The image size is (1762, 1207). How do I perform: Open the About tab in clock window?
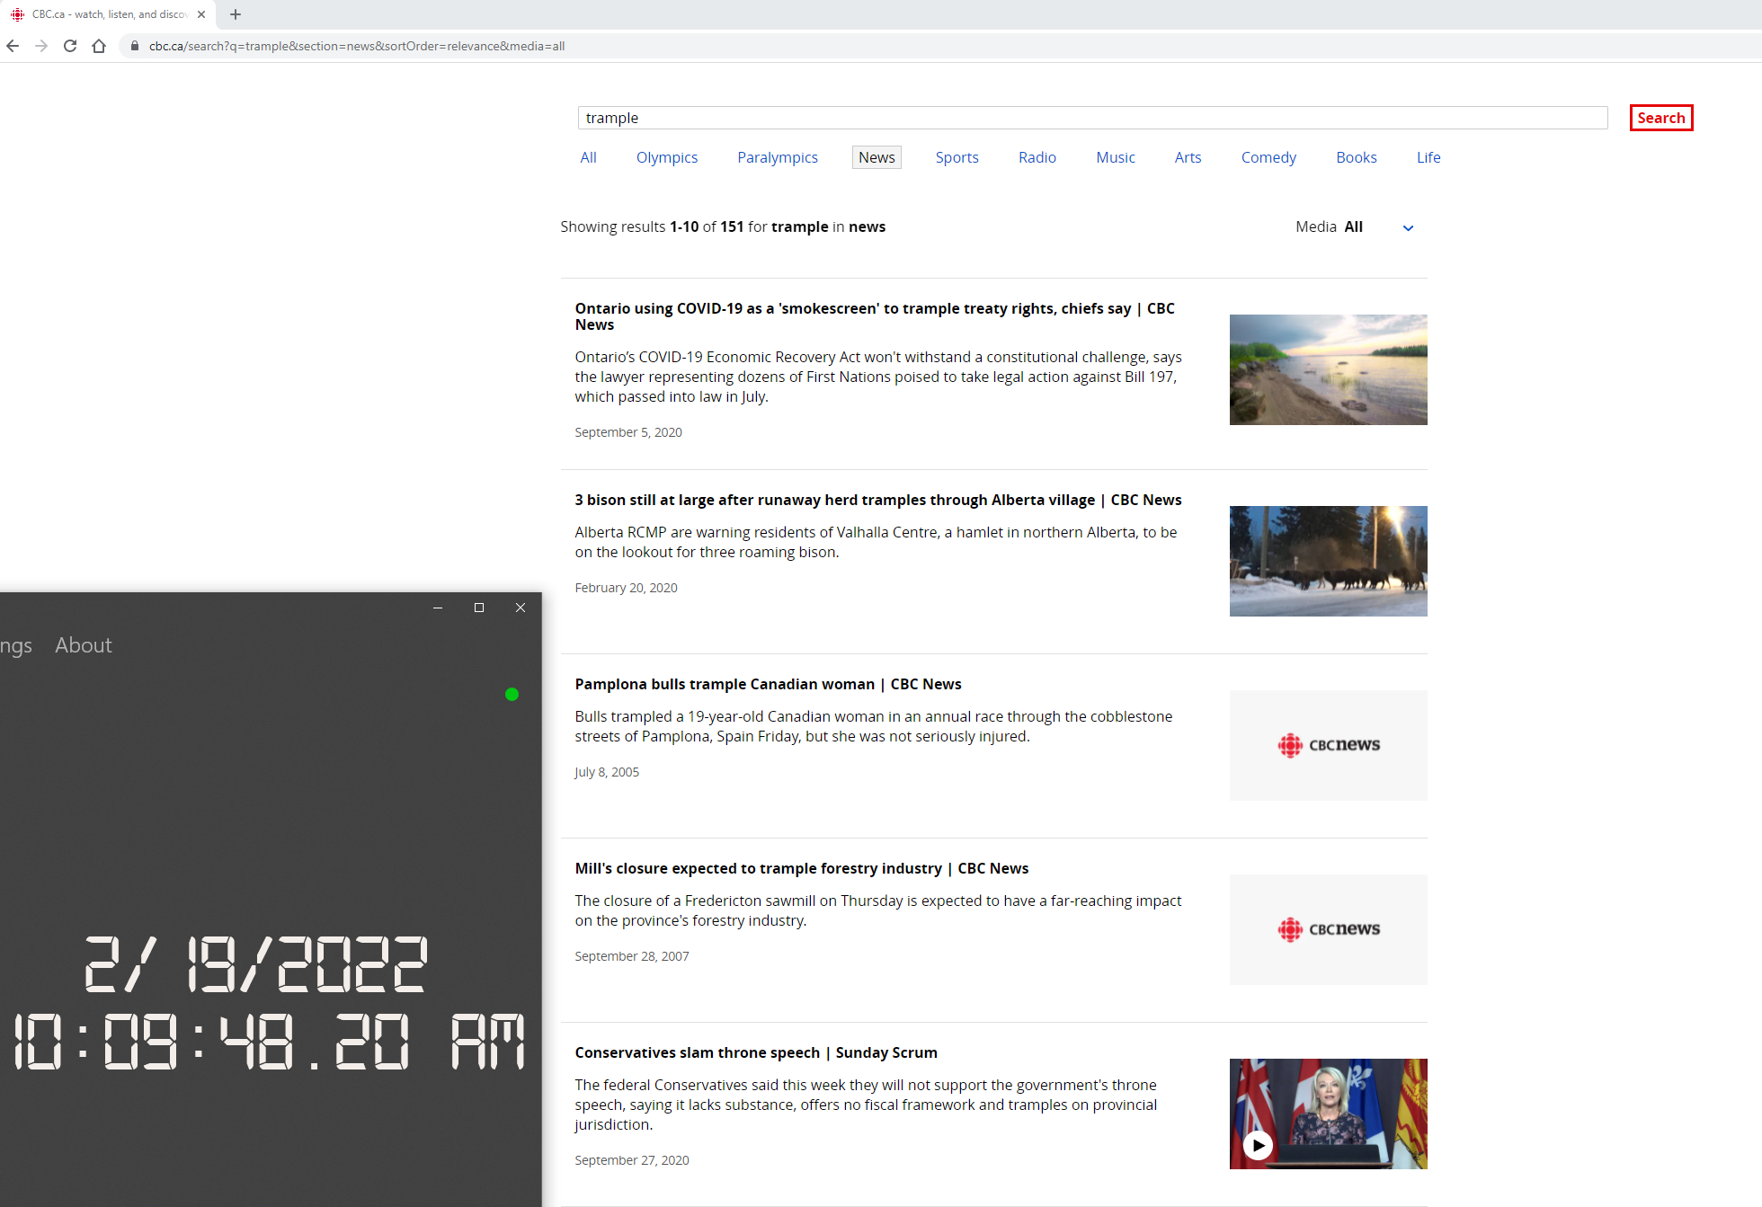coord(84,645)
